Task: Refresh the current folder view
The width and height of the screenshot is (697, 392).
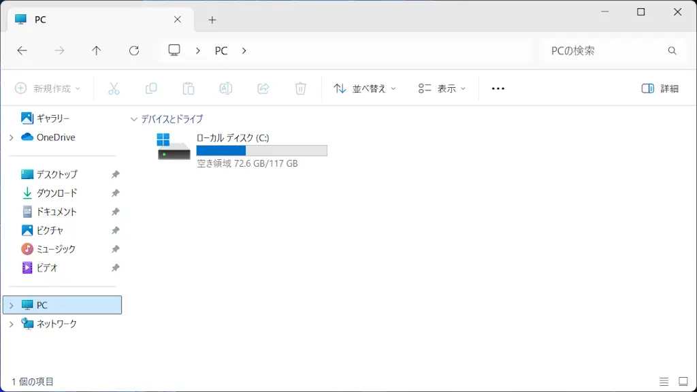Action: tap(134, 50)
